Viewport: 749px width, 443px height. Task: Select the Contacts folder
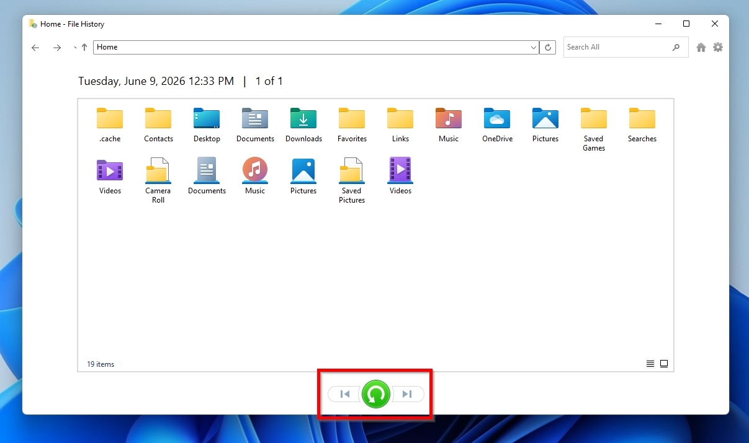158,125
